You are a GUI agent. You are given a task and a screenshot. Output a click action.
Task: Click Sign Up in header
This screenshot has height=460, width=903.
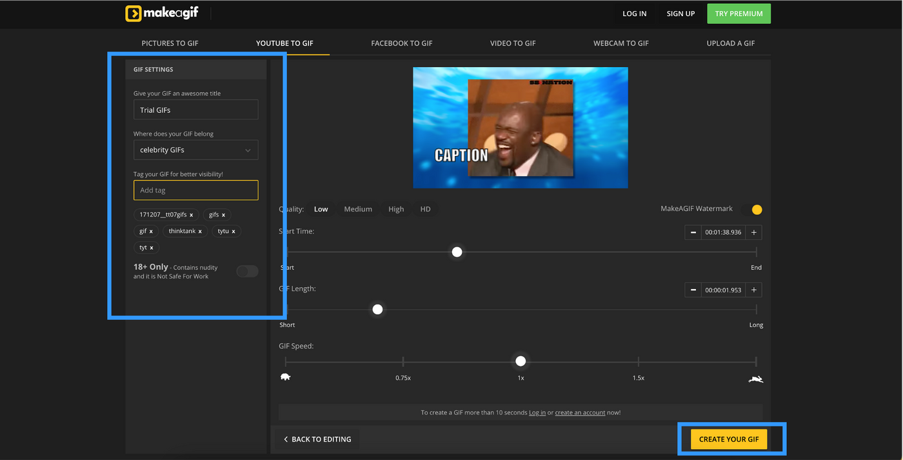pyautogui.click(x=680, y=14)
